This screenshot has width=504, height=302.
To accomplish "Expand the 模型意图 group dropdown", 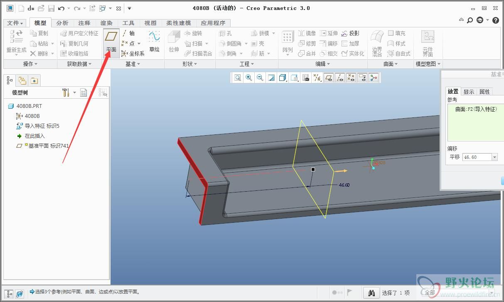I will [x=428, y=64].
